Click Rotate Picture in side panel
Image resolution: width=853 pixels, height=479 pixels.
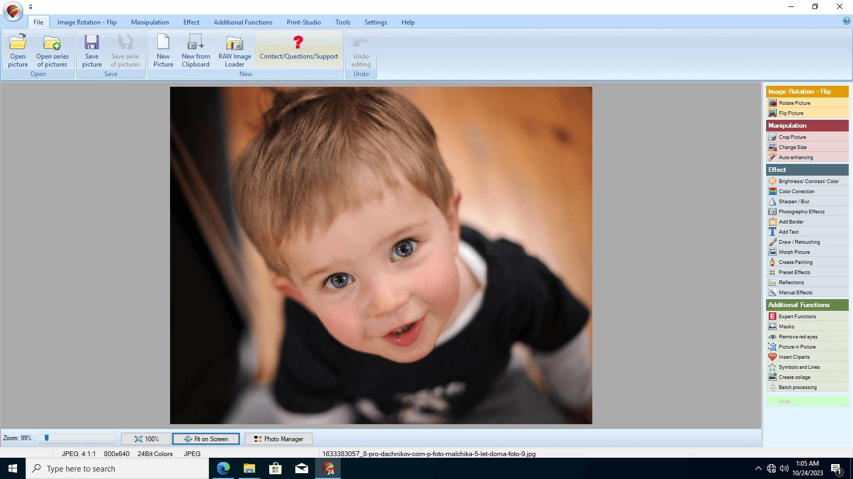[x=807, y=103]
